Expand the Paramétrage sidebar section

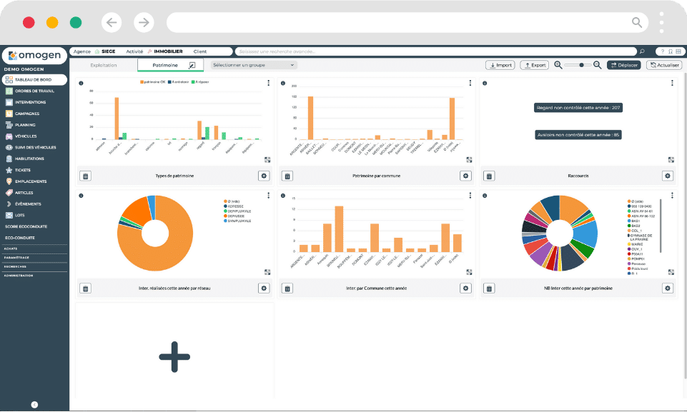(16, 257)
